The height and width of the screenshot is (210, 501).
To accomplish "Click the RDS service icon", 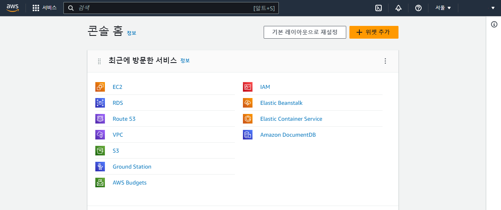I will (x=100, y=103).
